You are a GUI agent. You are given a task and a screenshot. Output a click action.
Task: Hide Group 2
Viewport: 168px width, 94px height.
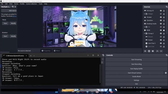tap(161, 33)
